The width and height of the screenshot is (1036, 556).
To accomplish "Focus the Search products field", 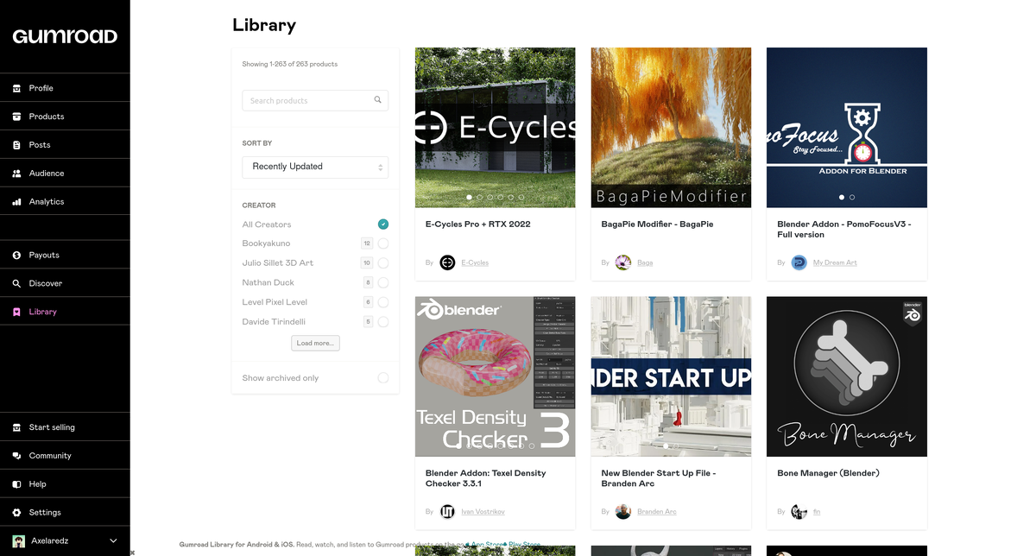I will (x=315, y=100).
